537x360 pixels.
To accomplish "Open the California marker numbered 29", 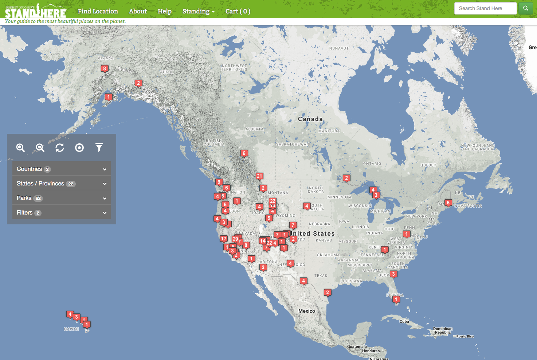I will coord(235,239).
